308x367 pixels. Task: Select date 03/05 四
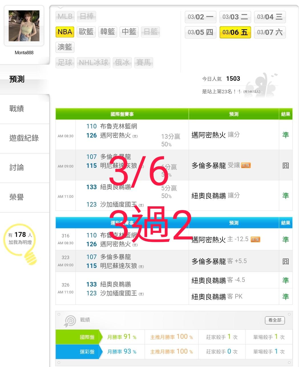(x=200, y=32)
